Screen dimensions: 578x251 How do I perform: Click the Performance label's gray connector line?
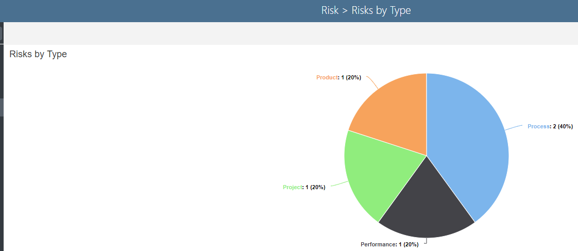point(426,240)
